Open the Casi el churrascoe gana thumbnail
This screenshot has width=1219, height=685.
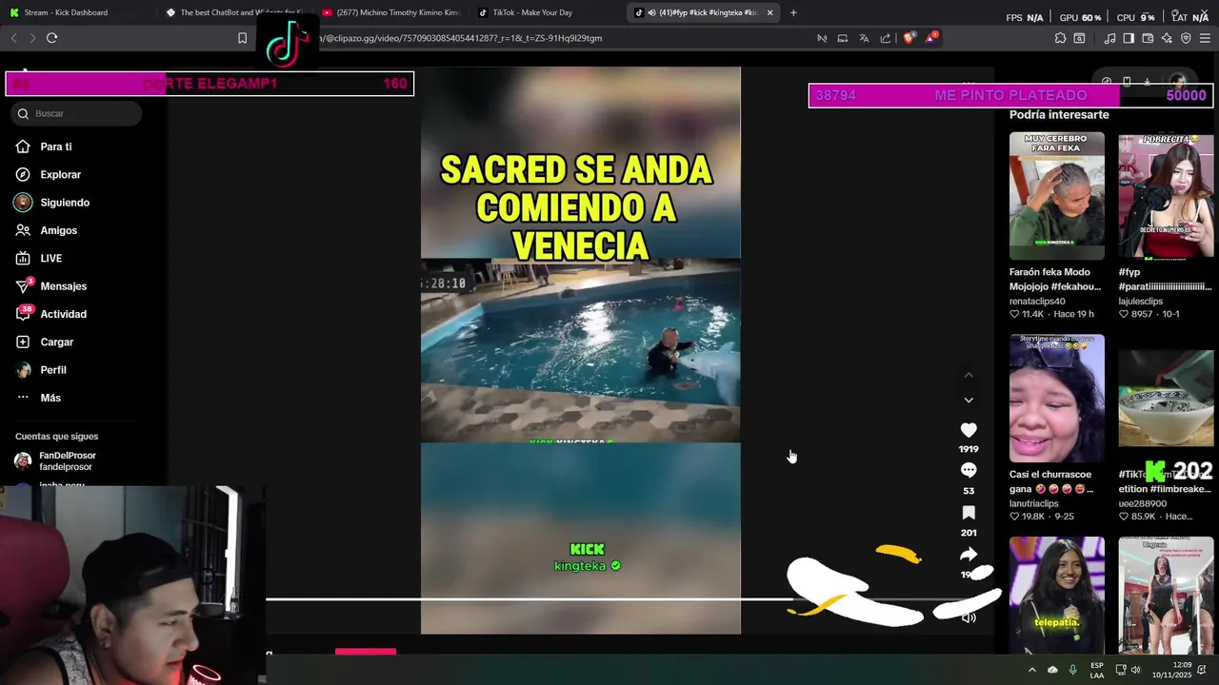click(x=1057, y=398)
